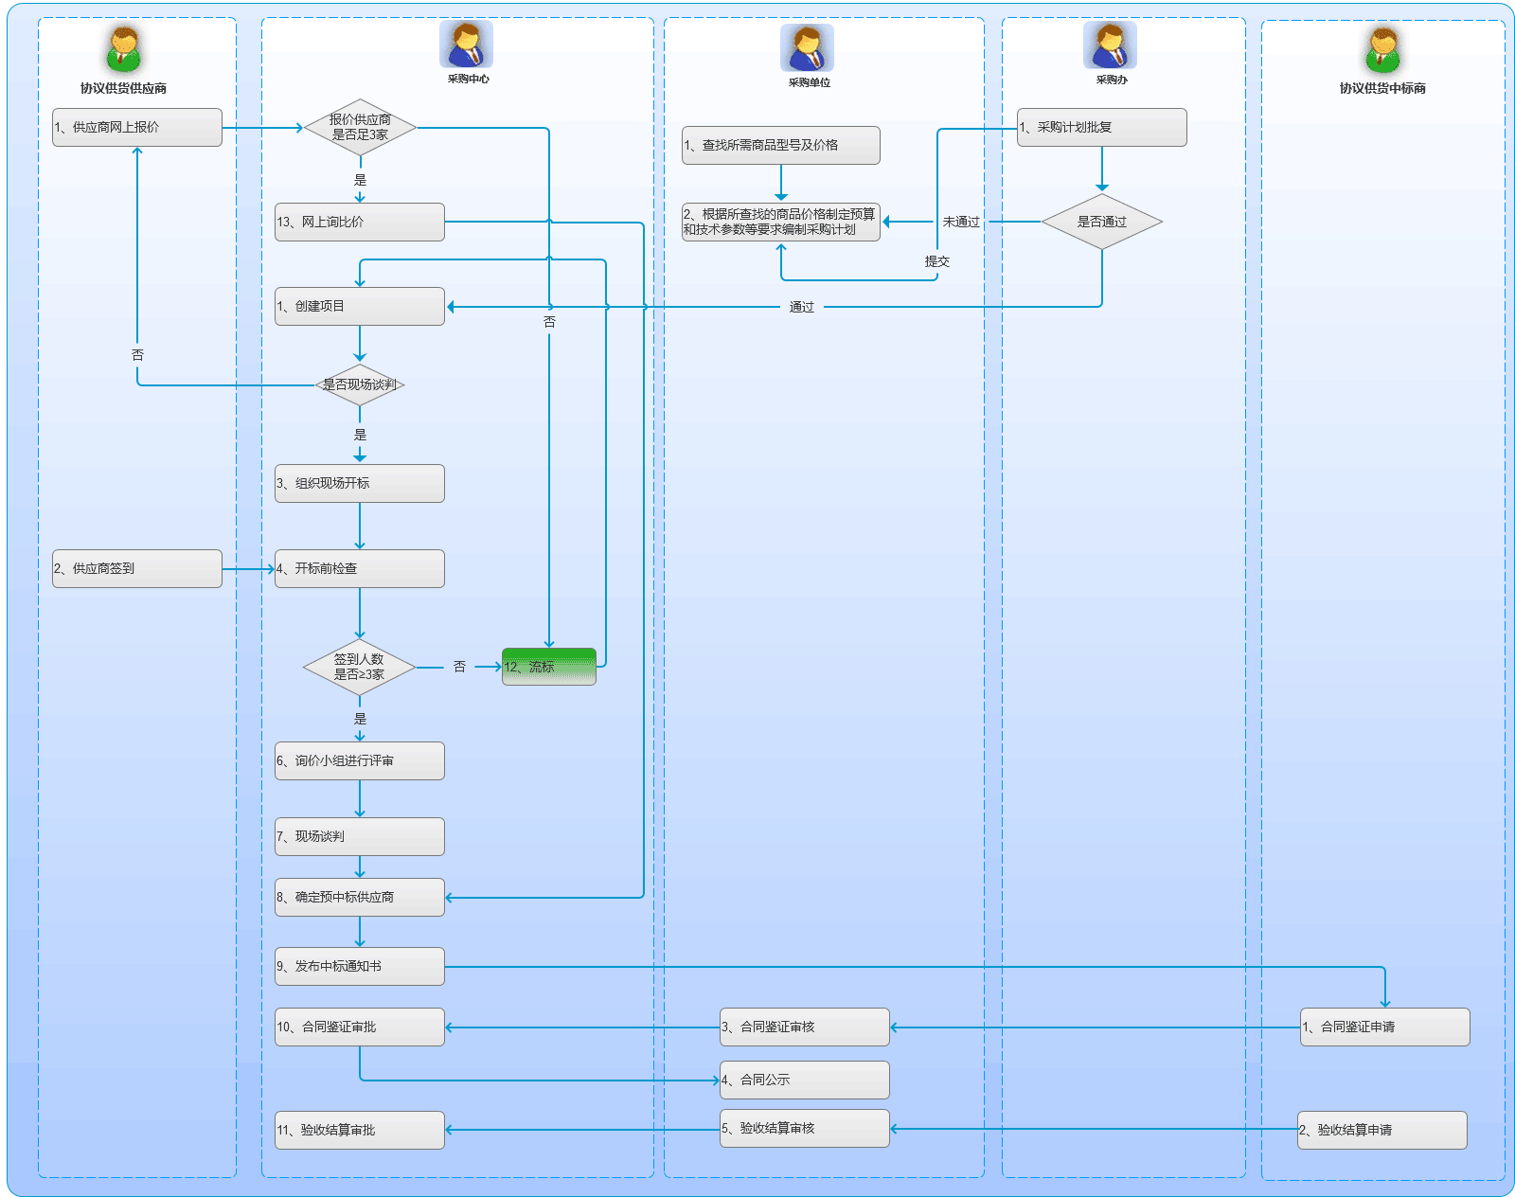The image size is (1515, 1197).
Task: Open 1、查找所需商品型号及价格 step
Action: pyautogui.click(x=780, y=145)
